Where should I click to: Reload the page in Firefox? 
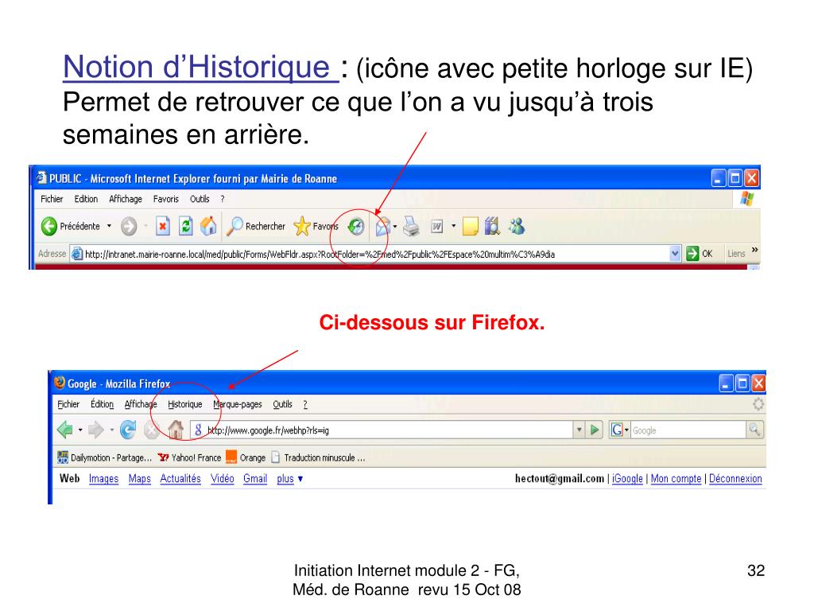[x=128, y=430]
